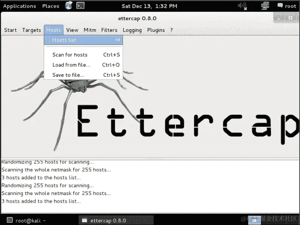Launch the terminal icon in top panel

click(81, 6)
